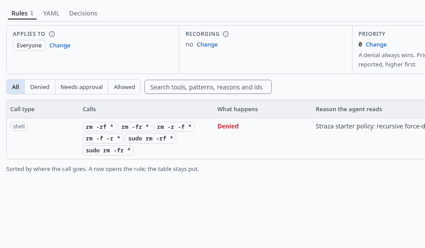Viewport: 425px width, 248px height.
Task: Click the priority value 0
Action: [x=360, y=44]
